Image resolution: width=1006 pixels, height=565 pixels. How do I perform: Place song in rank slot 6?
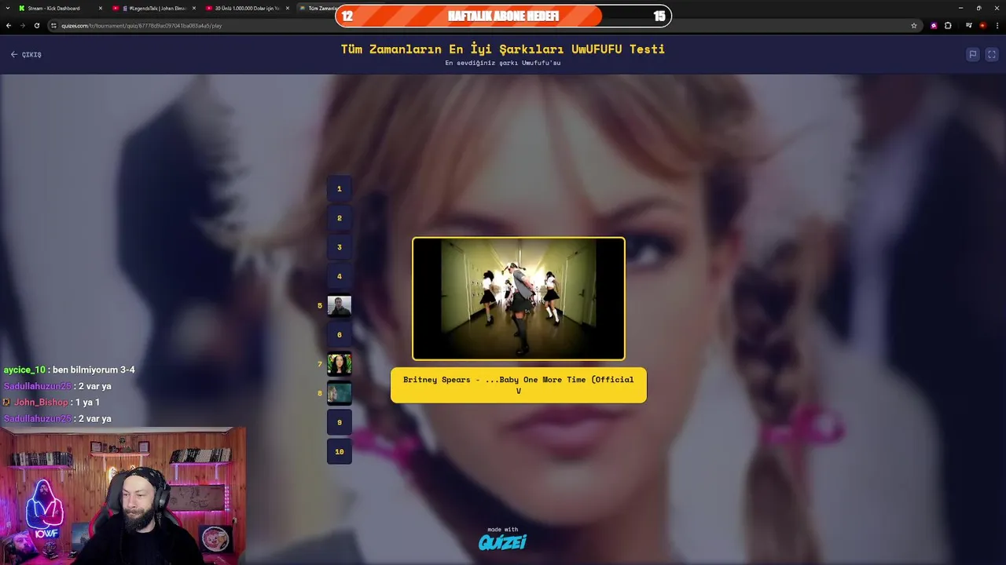coord(340,334)
